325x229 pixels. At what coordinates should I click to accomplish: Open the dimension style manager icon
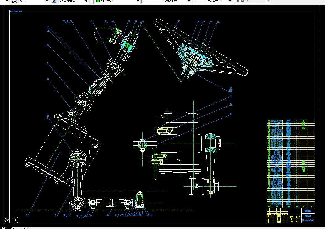(15, 1)
